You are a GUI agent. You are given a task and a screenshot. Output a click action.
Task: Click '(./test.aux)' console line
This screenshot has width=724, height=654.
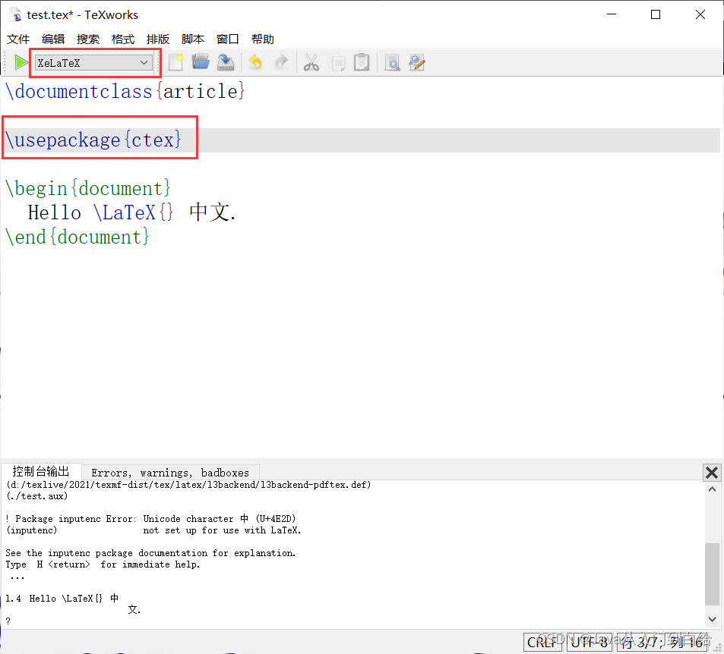point(37,496)
